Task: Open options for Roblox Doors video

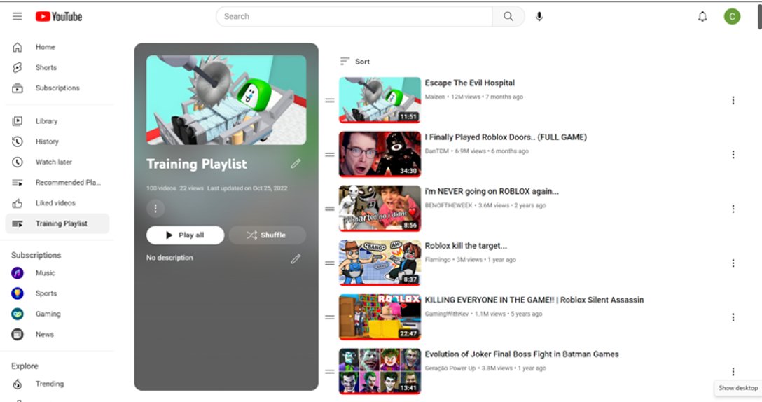Action: [733, 155]
